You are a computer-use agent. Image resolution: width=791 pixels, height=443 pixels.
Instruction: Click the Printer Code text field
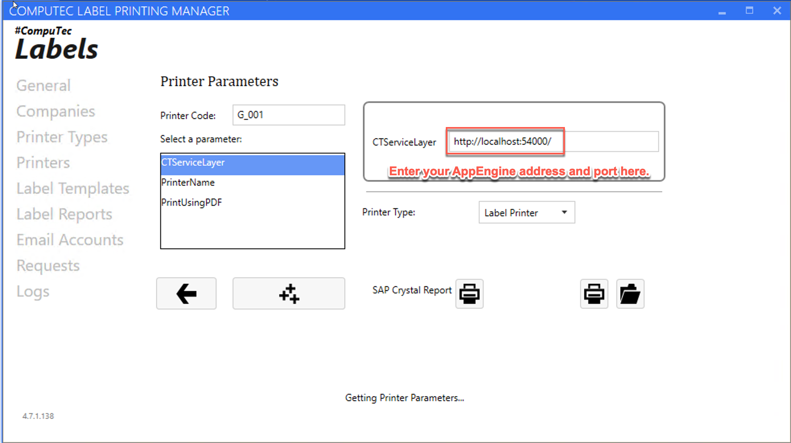(288, 115)
